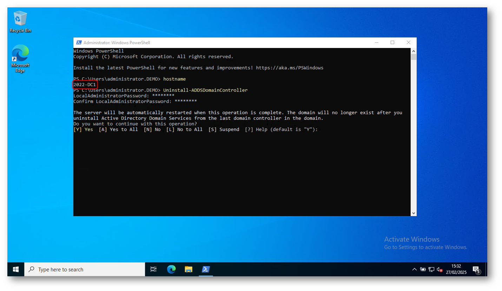Click the muted volume tray icon
Image resolution: width=502 pixels, height=291 pixels.
(440, 270)
